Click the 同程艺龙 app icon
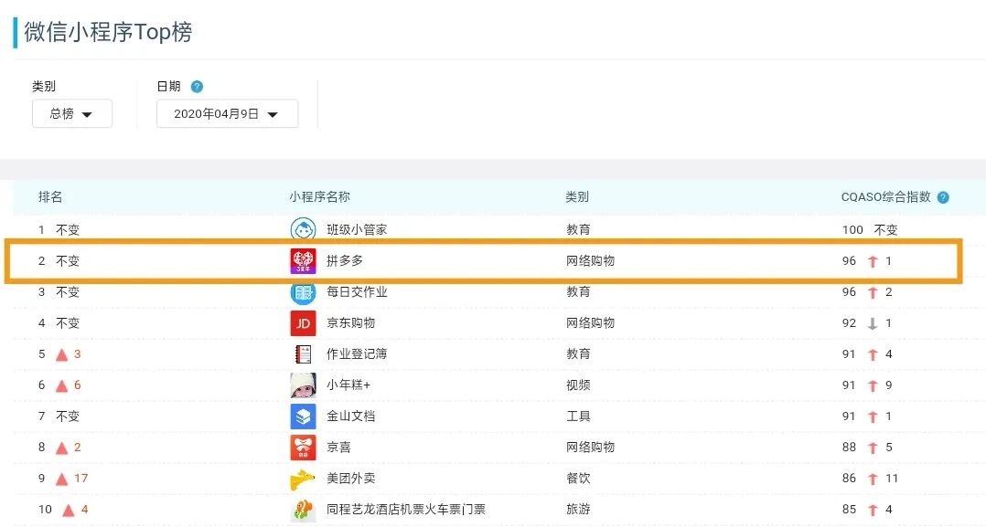Image resolution: width=986 pixels, height=527 pixels. pos(303,510)
